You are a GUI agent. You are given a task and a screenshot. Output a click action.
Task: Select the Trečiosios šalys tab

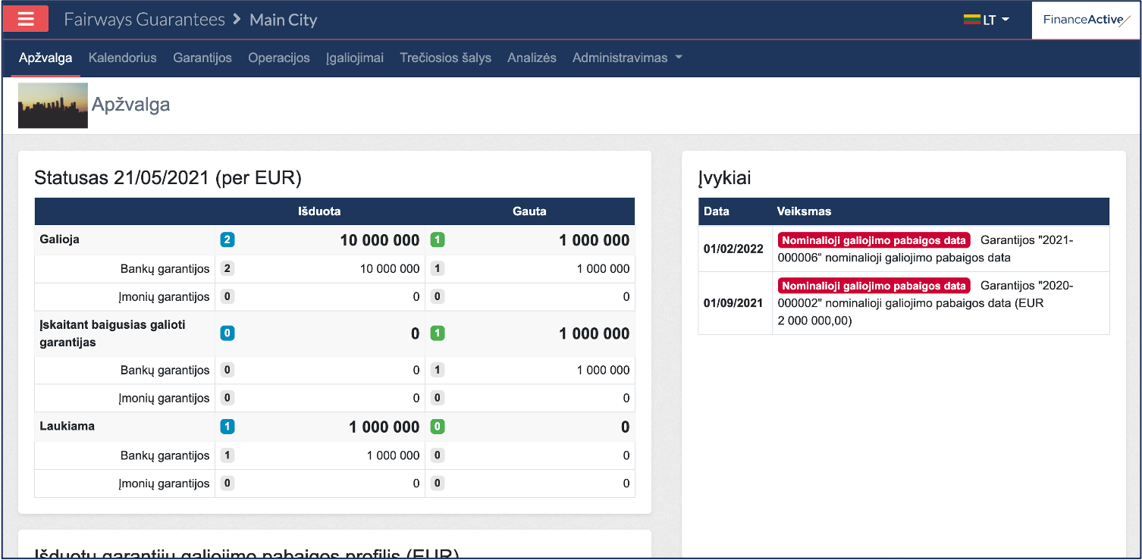point(445,58)
